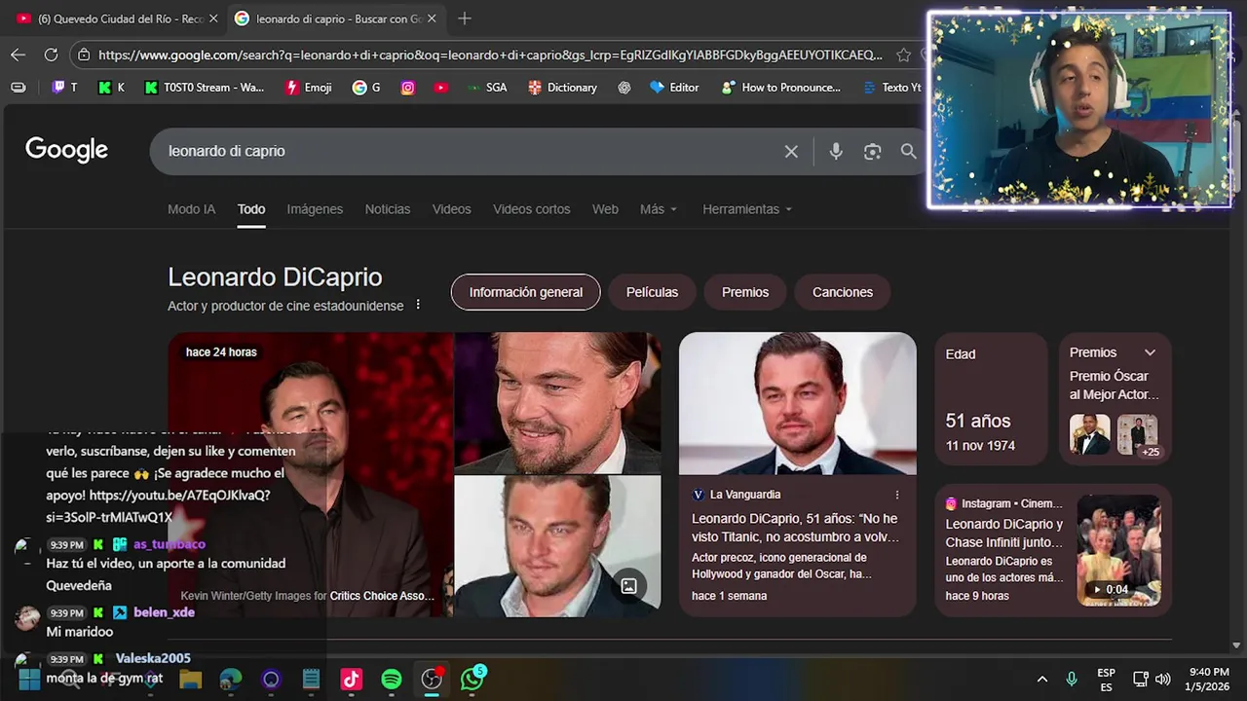The image size is (1247, 701).
Task: Click the microphone tray icon
Action: [1072, 679]
